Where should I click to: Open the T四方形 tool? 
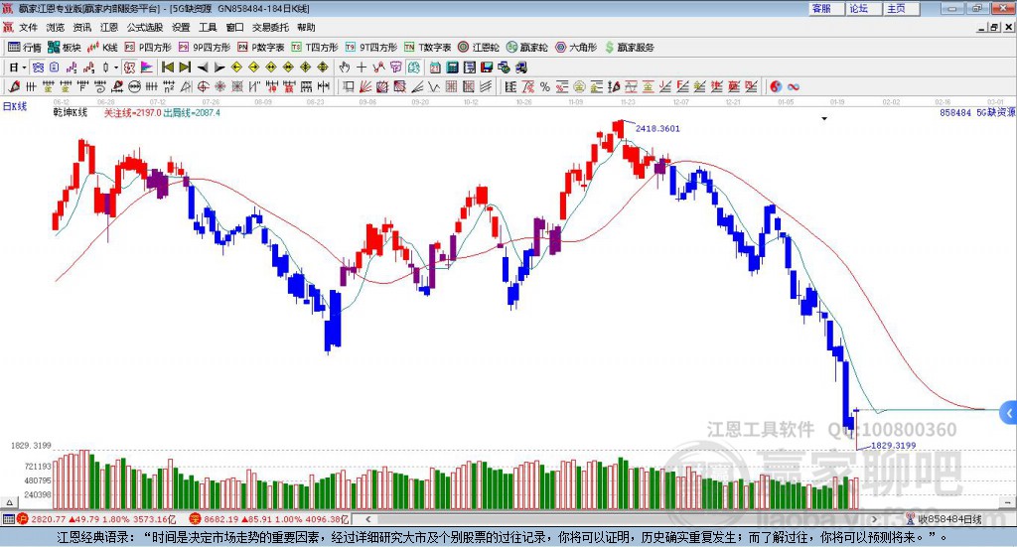click(x=315, y=48)
